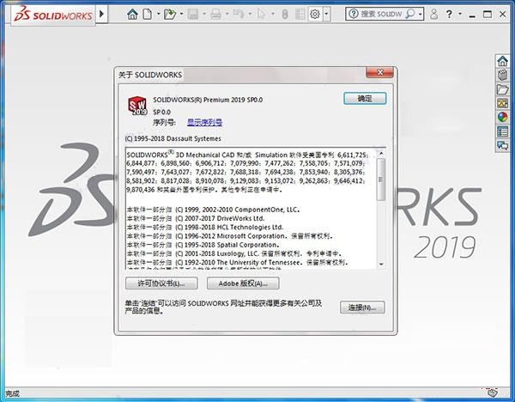Open the SOLIDWORKS Resources tab in the task pane

(502, 61)
